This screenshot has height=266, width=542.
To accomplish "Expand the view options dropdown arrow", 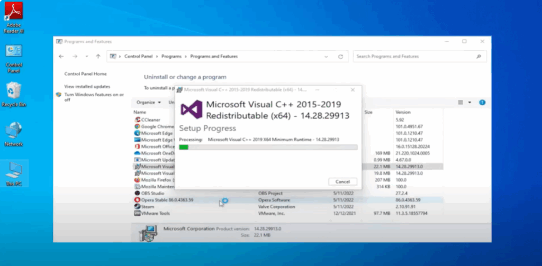I will (469, 102).
